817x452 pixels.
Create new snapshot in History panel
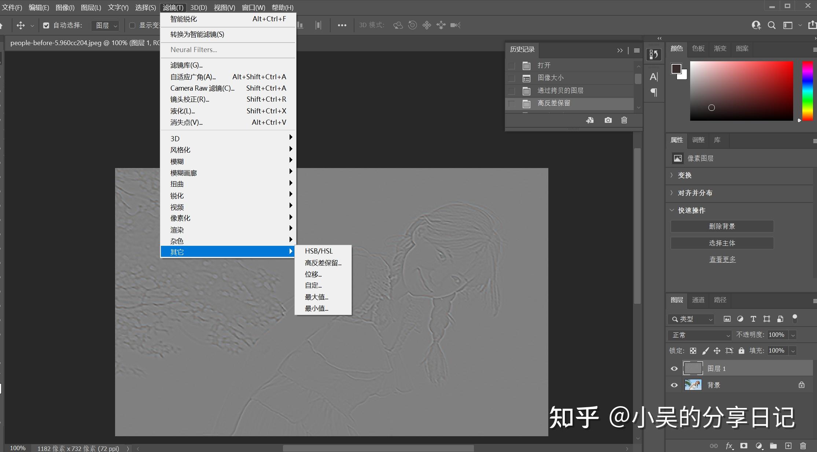tap(608, 120)
